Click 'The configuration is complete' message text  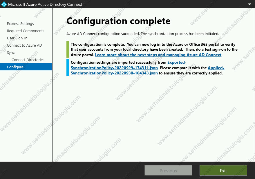154,50
